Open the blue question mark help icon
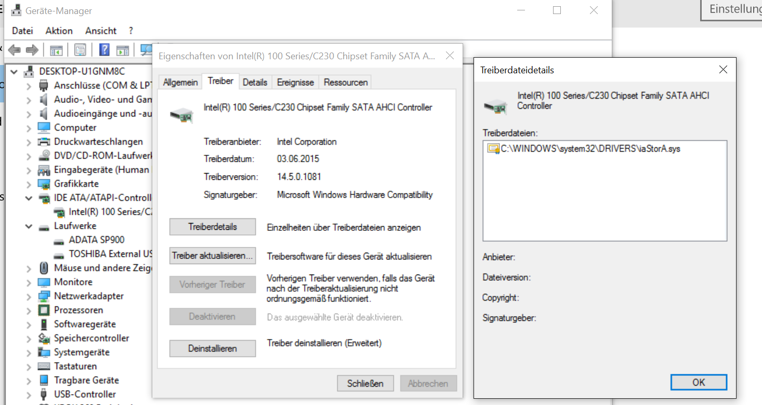 pyautogui.click(x=104, y=50)
